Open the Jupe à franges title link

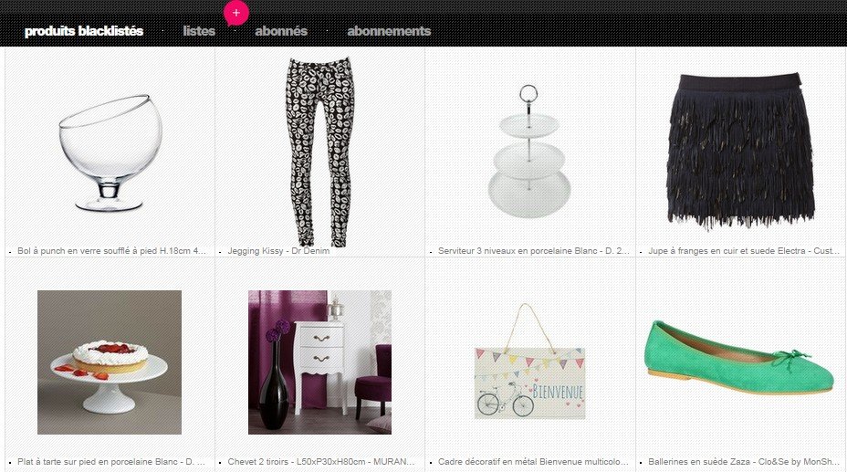pos(744,251)
